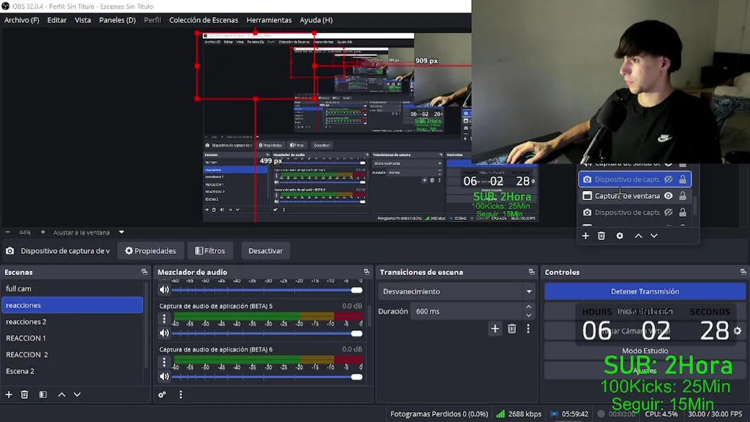Zoom out the preview with the minus icon
The width and height of the screenshot is (750, 422).
point(8,232)
